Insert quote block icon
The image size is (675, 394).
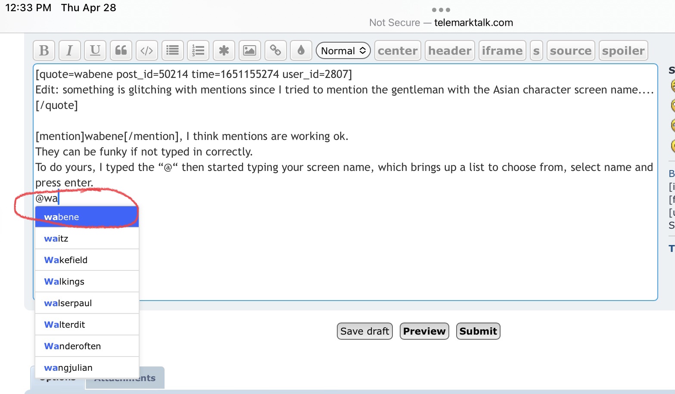pyautogui.click(x=121, y=51)
